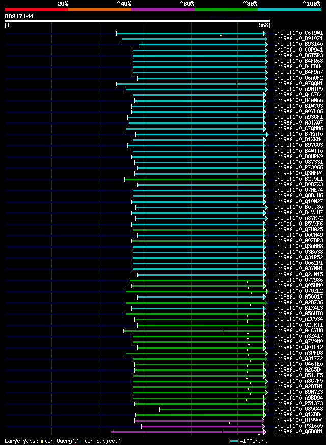Click the red 20% identity color bar
Image resolution: width=326 pixels, height=445 pixels.
37,9
